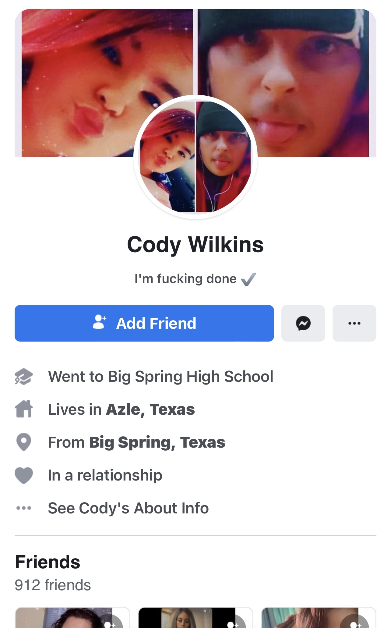
Task: Click the house icon beside Lives in
Action: [x=24, y=409]
